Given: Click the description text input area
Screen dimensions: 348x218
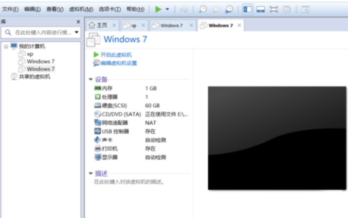Looking at the screenshot, I should pyautogui.click(x=129, y=182).
